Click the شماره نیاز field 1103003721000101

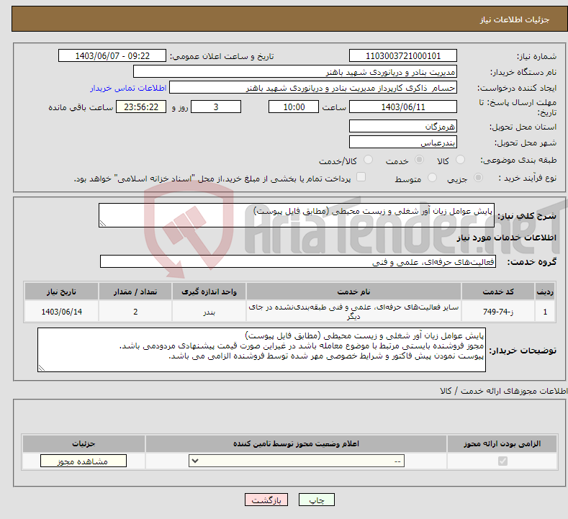tap(403, 55)
